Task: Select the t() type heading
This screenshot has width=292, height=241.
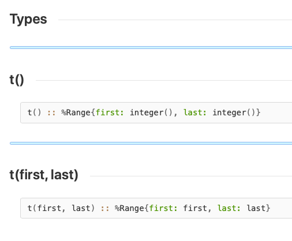Action: point(17,80)
